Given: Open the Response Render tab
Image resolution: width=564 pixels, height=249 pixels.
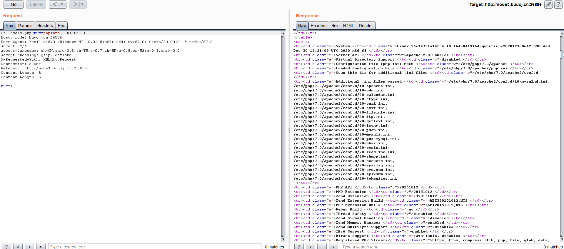Looking at the screenshot, I should coord(366,26).
